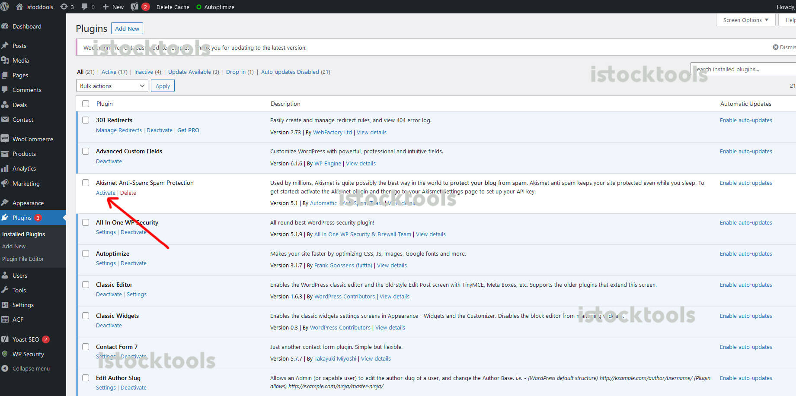The height and width of the screenshot is (396, 796).
Task: Open the Contact envelope icon in the sidebar
Action: click(x=5, y=120)
